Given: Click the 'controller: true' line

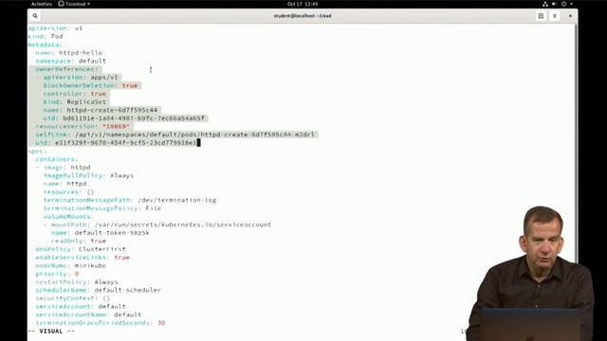Looking at the screenshot, I should click(74, 94).
